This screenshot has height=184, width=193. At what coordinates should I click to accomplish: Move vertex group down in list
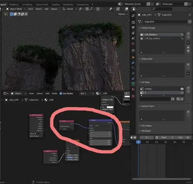pos(188,51)
